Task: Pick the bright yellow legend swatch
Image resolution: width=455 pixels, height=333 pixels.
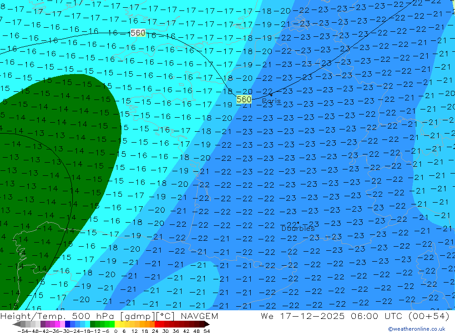Action: (117, 324)
